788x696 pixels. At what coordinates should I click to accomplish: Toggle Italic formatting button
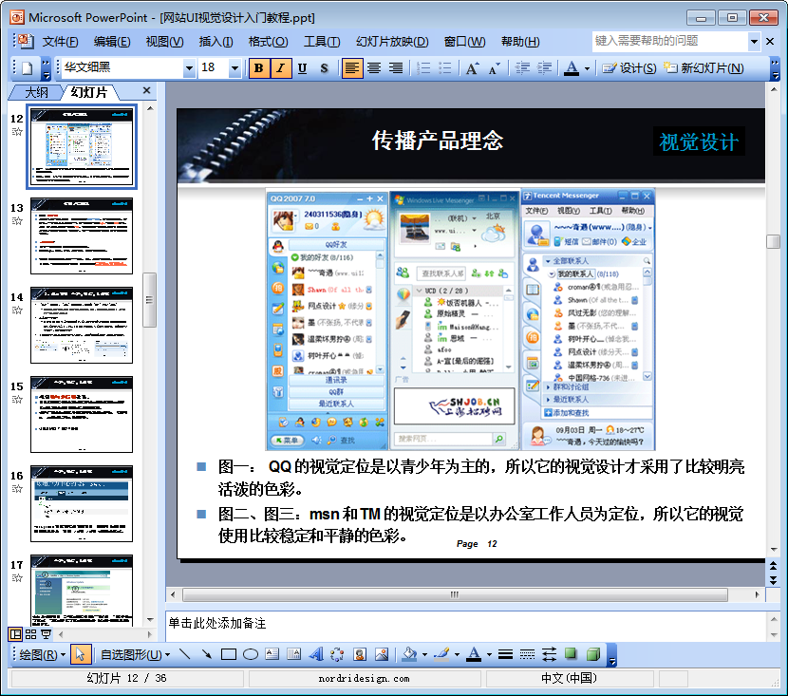pyautogui.click(x=280, y=68)
